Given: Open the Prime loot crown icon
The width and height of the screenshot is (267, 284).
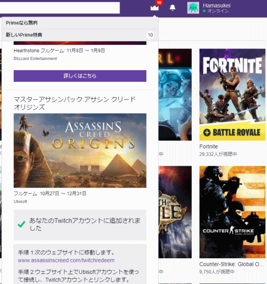Looking at the screenshot, I should click(154, 8).
